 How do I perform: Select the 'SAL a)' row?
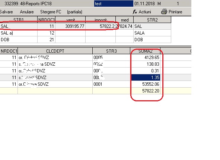click(86, 33)
